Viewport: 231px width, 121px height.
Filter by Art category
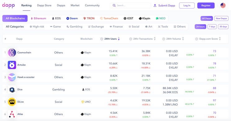149,27
